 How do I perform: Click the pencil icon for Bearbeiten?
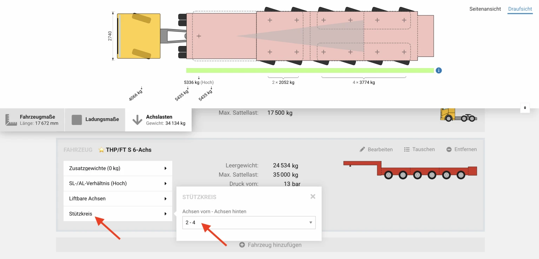tap(362, 150)
